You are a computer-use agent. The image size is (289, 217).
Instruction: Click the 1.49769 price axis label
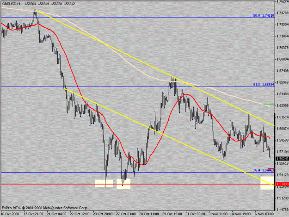click(283, 210)
